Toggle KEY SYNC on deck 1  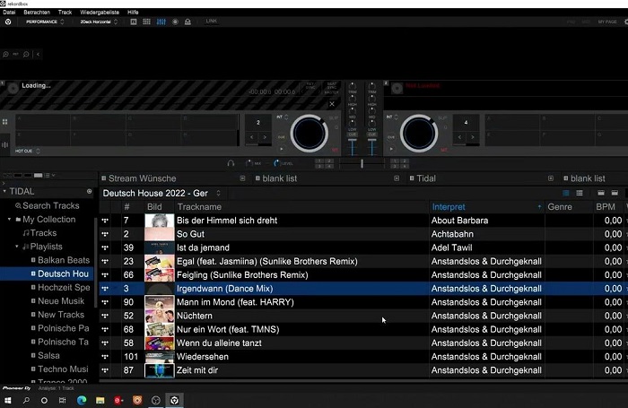coord(310,86)
